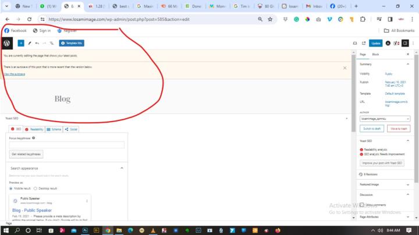The image size is (419, 235).
Task: Edit the February publish date
Action: coord(395,84)
